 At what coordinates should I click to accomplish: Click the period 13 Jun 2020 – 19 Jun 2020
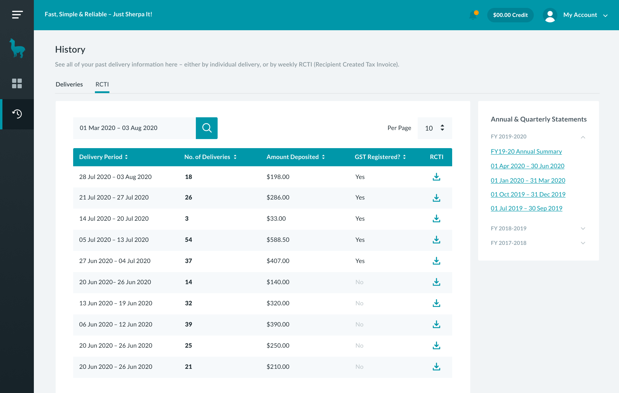click(x=116, y=303)
